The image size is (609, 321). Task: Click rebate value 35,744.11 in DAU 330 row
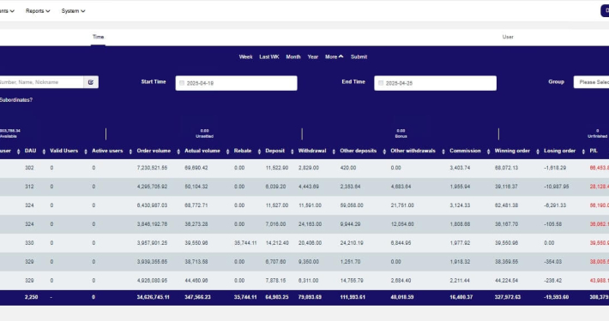coord(245,243)
